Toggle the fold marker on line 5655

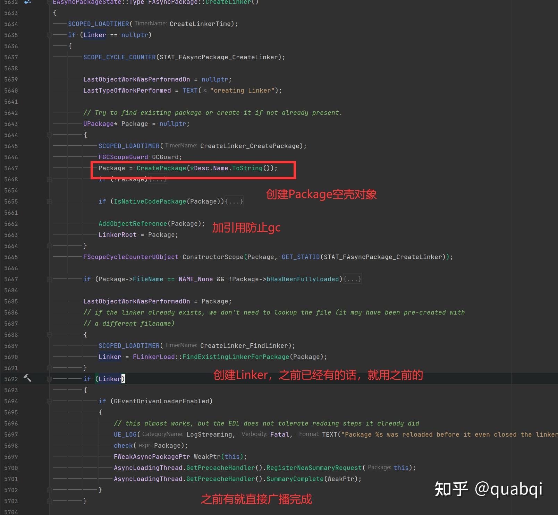coord(49,201)
